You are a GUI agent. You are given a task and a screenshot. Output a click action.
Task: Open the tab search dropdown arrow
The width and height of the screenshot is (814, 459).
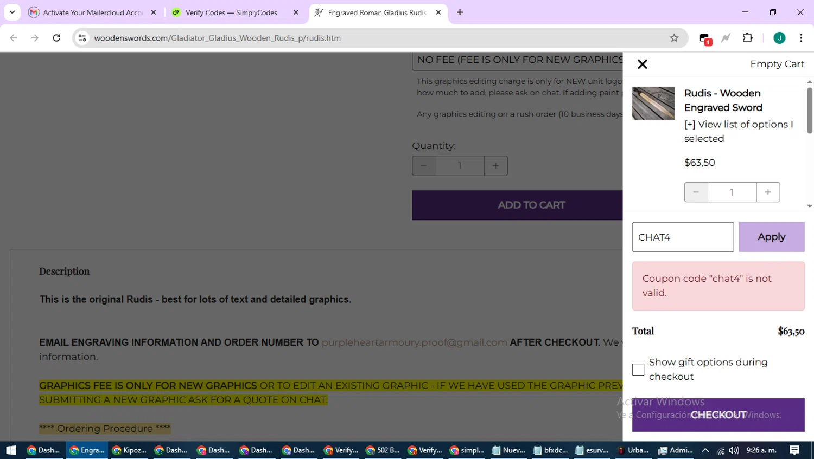(x=12, y=12)
